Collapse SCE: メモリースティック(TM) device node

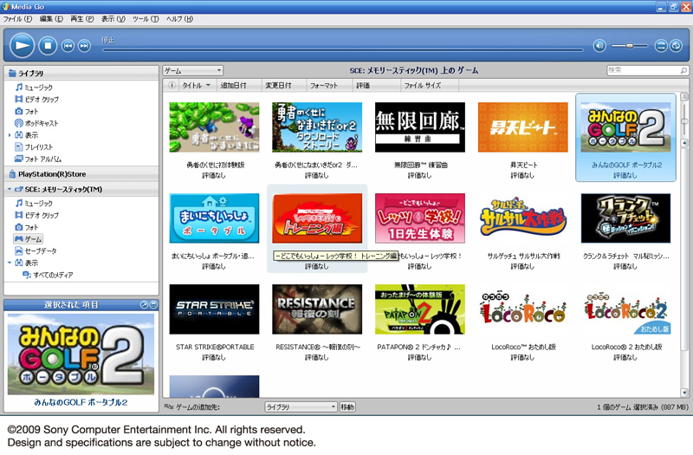(x=10, y=189)
